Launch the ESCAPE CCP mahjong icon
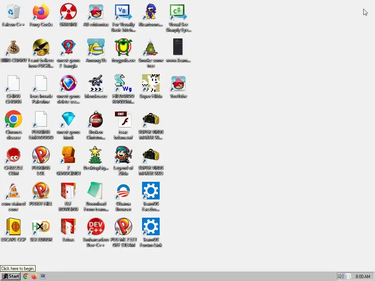The image size is (375, 281). (14, 226)
